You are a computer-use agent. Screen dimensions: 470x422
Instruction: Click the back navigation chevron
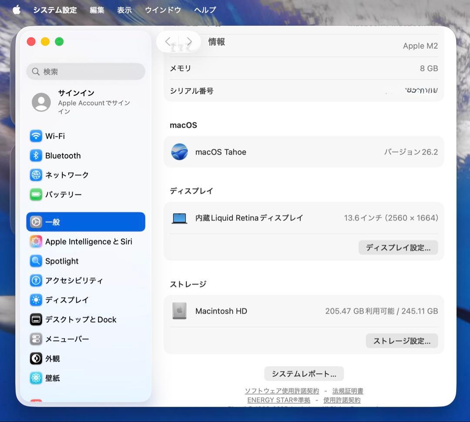click(168, 41)
